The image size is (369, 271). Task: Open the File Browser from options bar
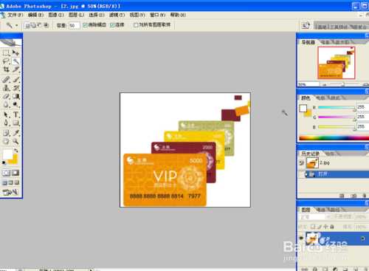[x=306, y=25]
